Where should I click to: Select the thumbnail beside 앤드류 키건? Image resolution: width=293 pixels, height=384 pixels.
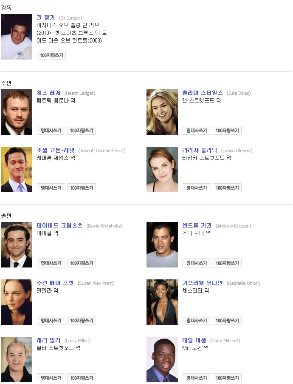point(162,245)
